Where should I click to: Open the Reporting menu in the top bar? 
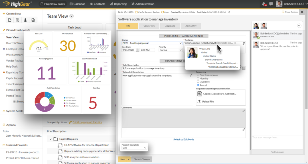click(x=118, y=4)
